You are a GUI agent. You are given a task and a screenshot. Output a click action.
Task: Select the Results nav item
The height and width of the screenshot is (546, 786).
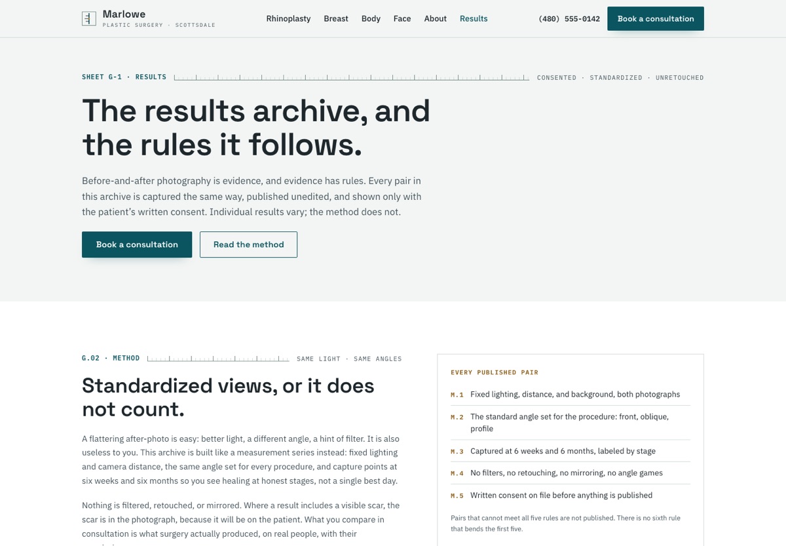[474, 18]
